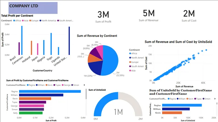
Task: Click the Brazil profit bar
Action: (19, 48)
